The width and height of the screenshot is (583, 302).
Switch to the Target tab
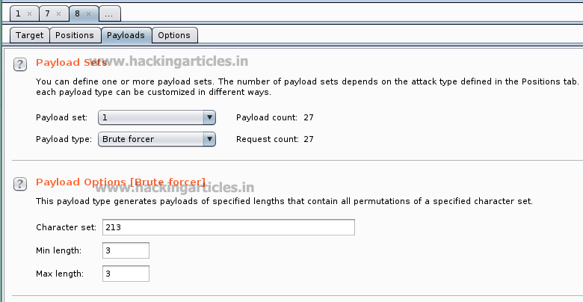[x=30, y=35]
